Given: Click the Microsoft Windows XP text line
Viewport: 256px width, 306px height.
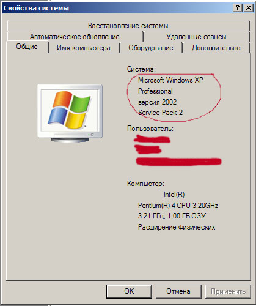Looking at the screenshot, I should click(170, 80).
